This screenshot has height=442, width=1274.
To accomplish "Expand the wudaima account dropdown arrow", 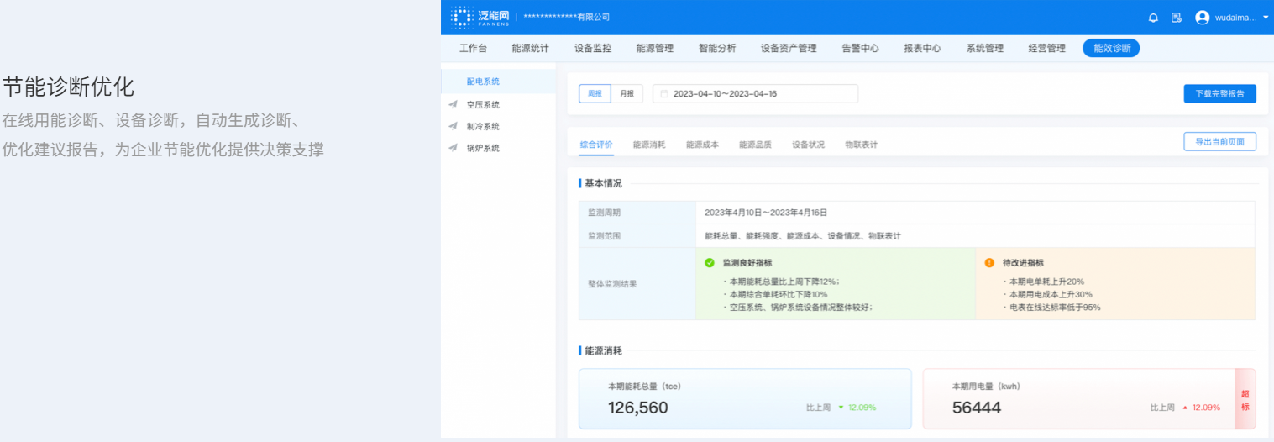I will coord(1266,18).
